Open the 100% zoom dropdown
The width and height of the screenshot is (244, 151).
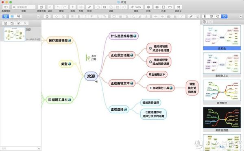pyautogui.click(x=136, y=7)
